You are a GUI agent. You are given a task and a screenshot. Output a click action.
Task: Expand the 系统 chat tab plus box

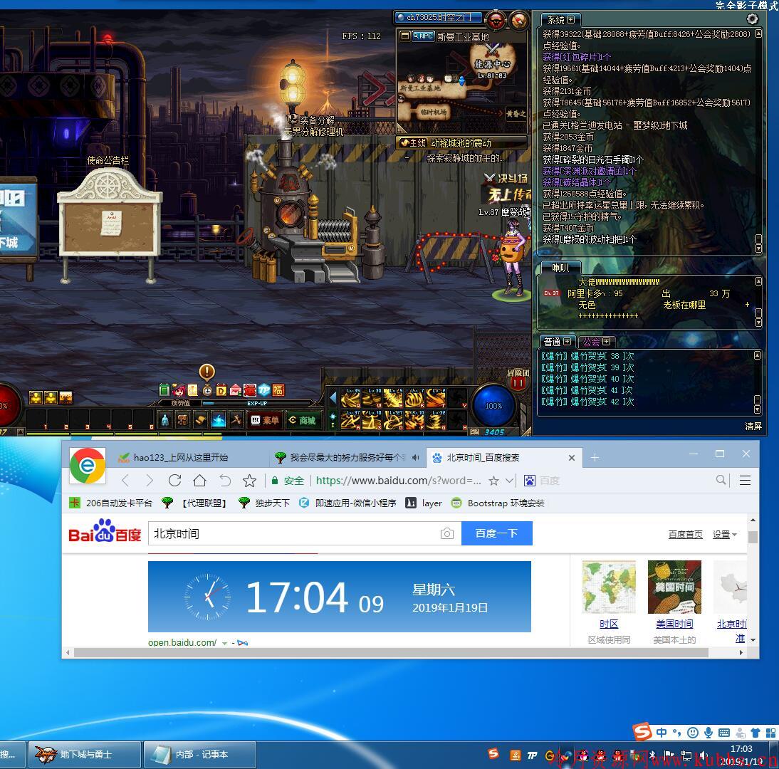click(x=571, y=20)
